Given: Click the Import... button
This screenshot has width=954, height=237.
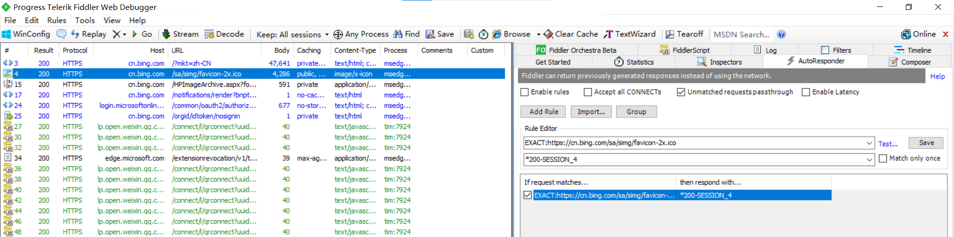Looking at the screenshot, I should (x=591, y=112).
